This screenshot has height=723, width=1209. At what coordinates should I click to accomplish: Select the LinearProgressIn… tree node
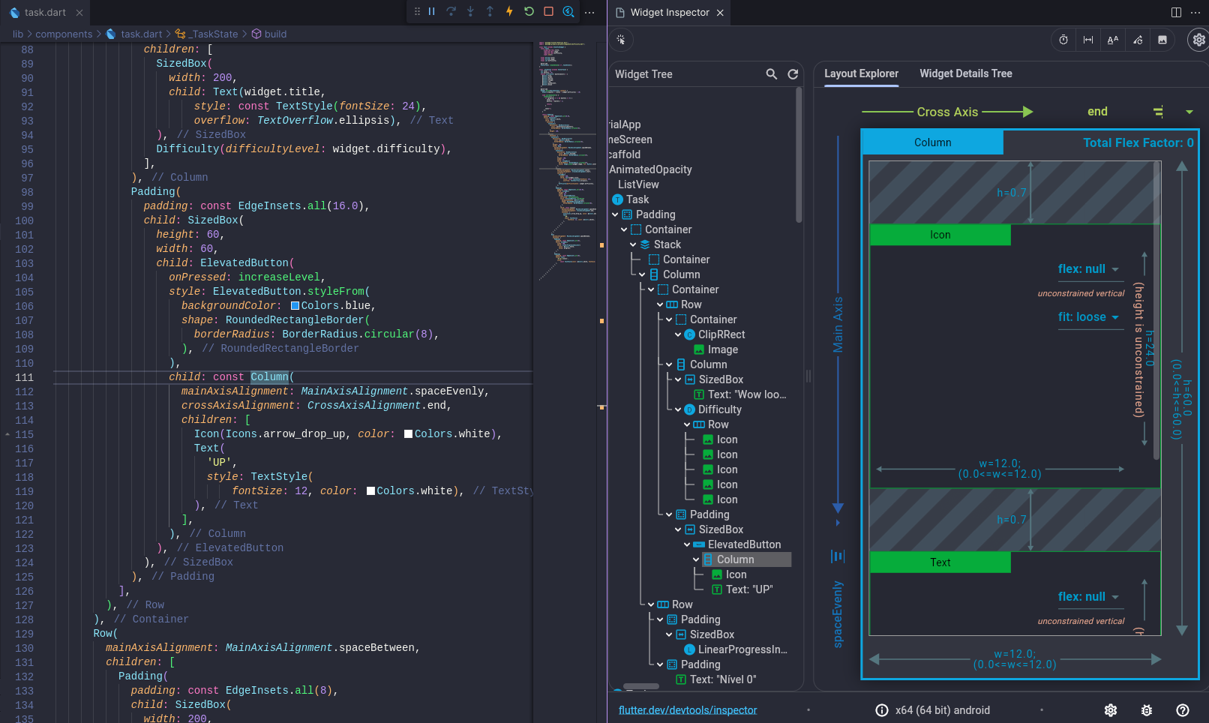pyautogui.click(x=742, y=649)
